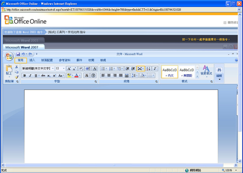243x173 pixels.
Task: Open font name dropdown
Action: tap(53, 69)
